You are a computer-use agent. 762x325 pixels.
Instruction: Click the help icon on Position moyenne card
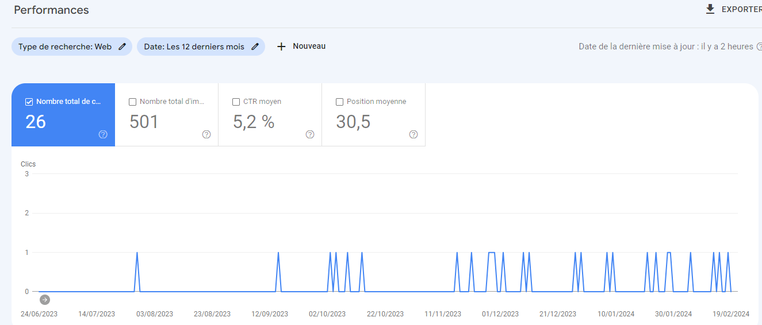click(413, 134)
